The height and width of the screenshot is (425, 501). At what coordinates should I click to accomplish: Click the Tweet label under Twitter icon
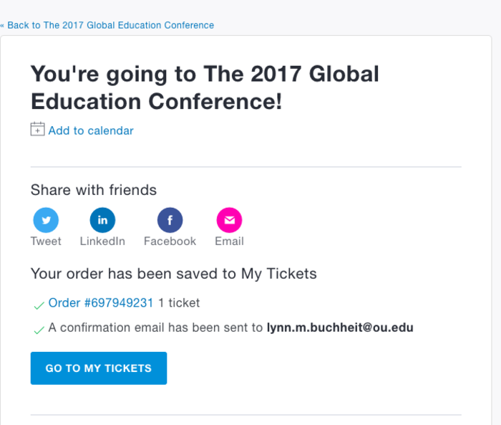coord(46,242)
